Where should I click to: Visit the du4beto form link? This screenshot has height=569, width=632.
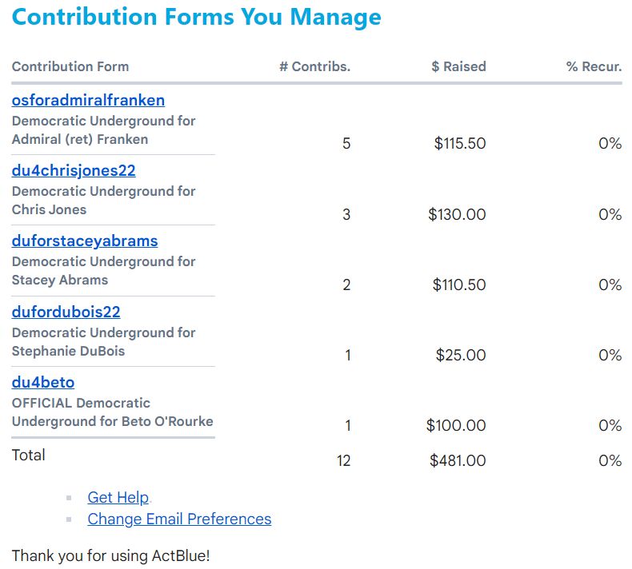pos(43,382)
